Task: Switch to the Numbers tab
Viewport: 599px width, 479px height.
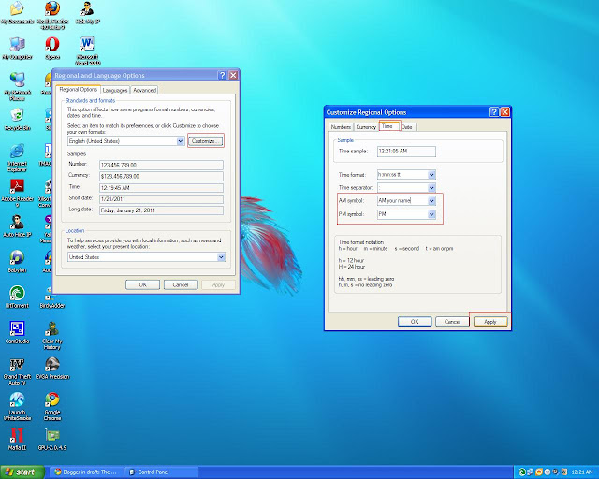Action: point(341,127)
